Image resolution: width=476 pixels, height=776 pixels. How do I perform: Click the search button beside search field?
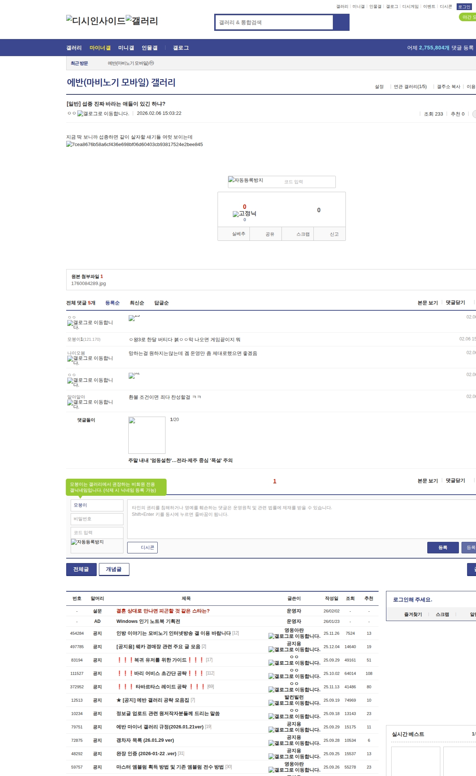(x=341, y=22)
